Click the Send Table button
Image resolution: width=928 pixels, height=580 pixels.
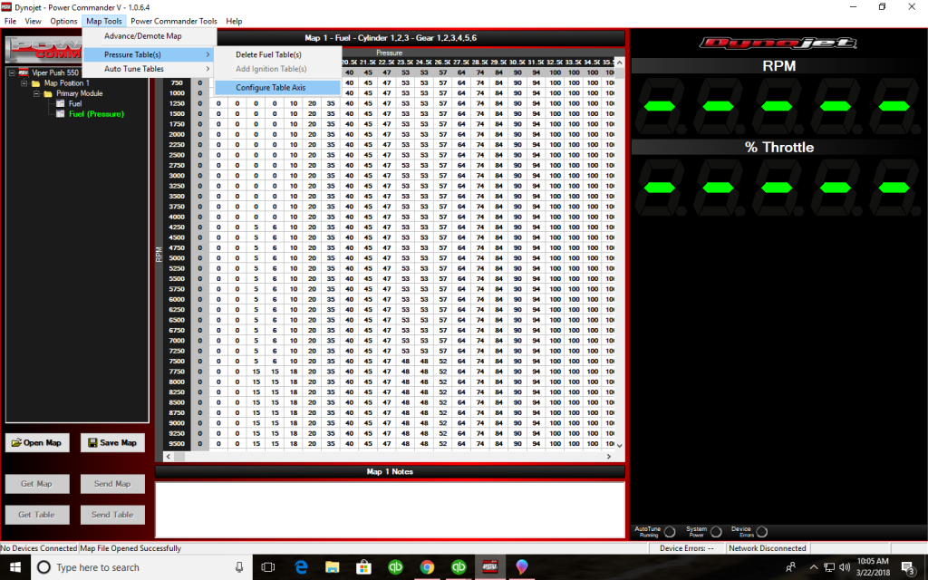tap(112, 515)
